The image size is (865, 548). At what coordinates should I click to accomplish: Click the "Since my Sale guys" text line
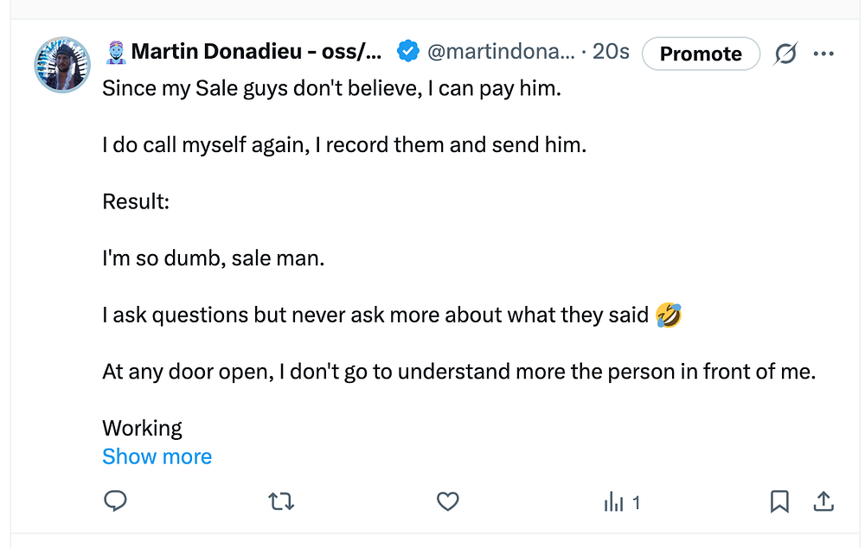(331, 88)
